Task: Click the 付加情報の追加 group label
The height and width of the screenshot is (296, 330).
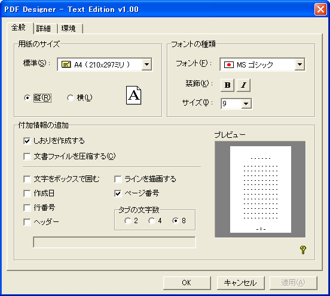Action: 44,125
